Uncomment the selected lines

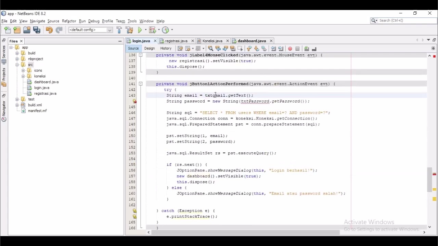click(x=314, y=49)
